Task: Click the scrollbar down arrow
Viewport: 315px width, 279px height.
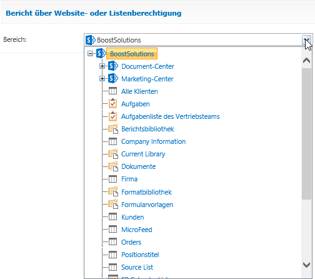Action: coord(306,265)
